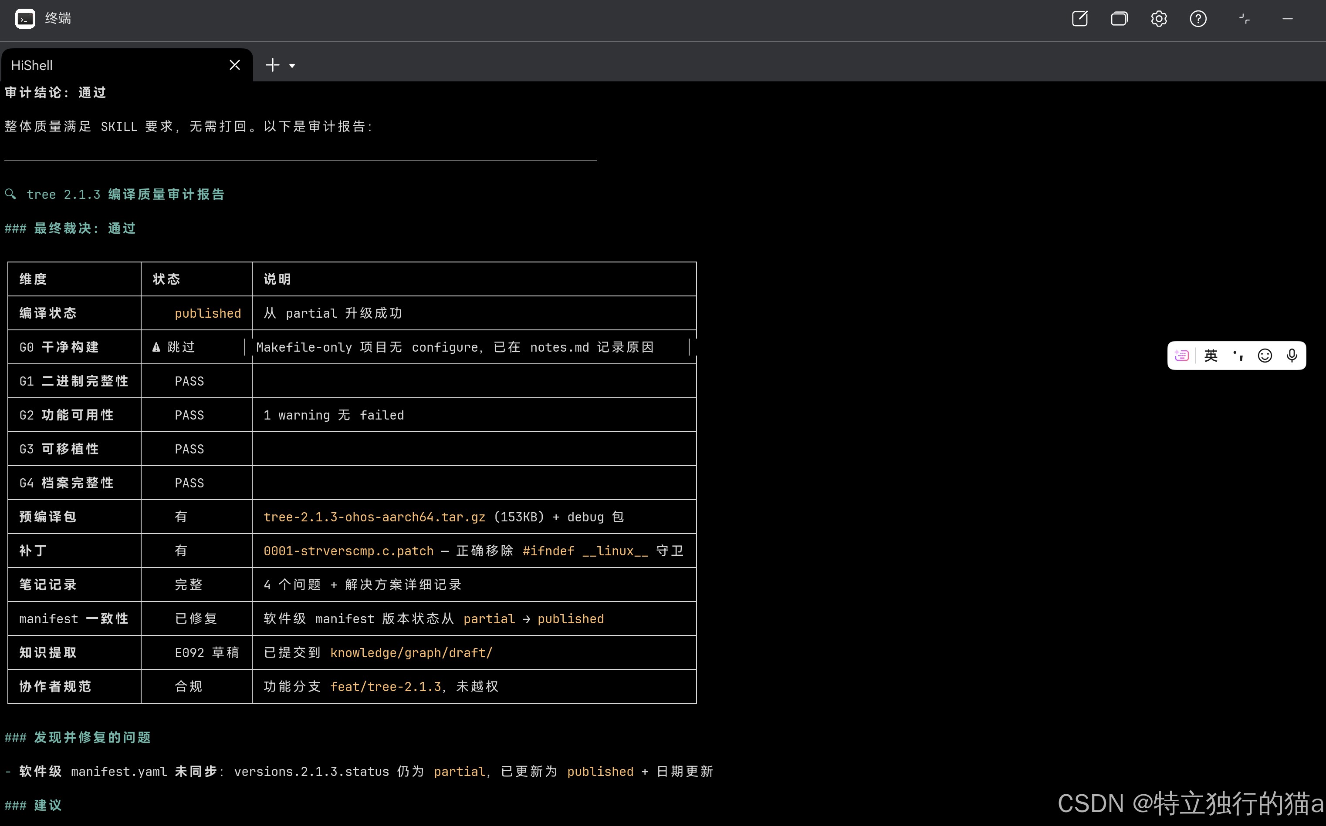Viewport: 1326px width, 826px height.
Task: Open new note/edit icon in title bar
Action: tap(1079, 19)
